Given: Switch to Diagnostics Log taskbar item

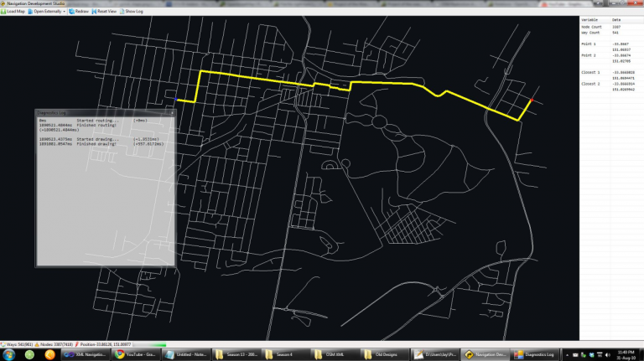Looking at the screenshot, I should (x=535, y=354).
